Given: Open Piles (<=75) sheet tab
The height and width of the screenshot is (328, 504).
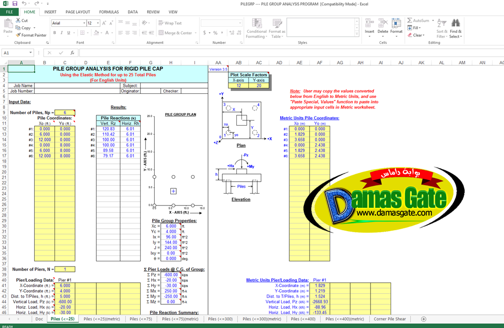Looking at the screenshot, I should click(x=141, y=319).
